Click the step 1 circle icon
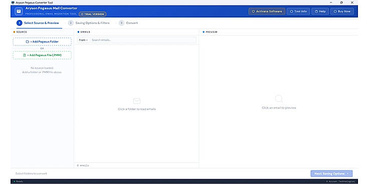Screen dimensions: 369x184 (19, 23)
